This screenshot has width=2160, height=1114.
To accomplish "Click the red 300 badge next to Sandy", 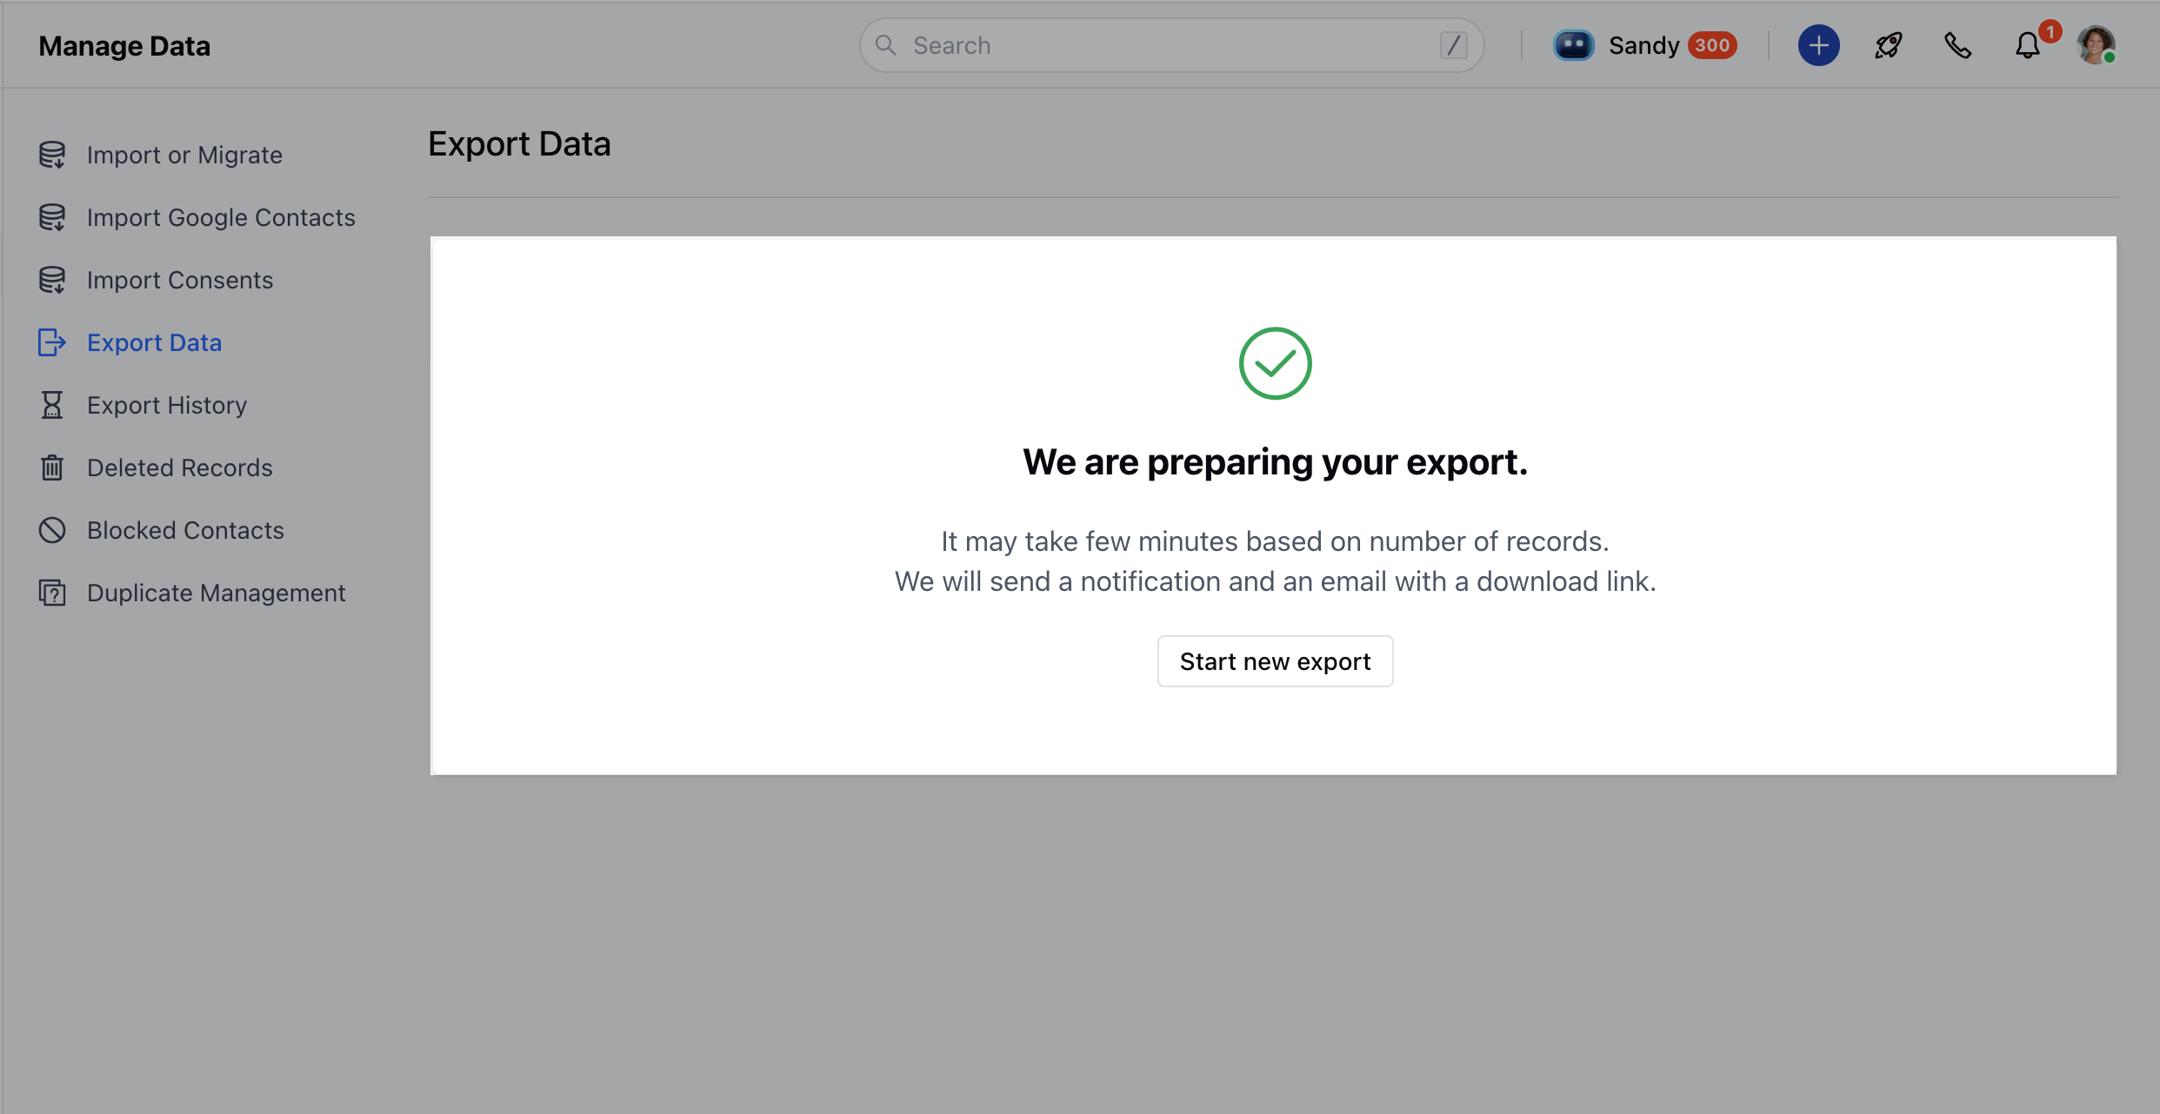I will 1711,45.
